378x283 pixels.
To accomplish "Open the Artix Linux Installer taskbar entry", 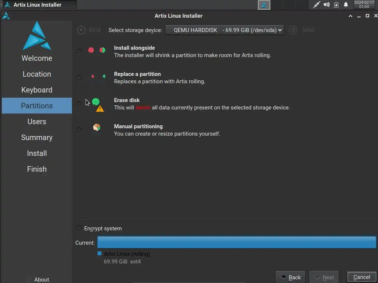I will [40, 4].
